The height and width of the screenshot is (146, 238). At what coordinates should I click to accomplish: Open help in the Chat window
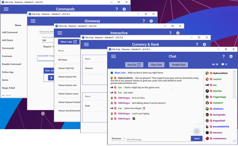click(224, 56)
